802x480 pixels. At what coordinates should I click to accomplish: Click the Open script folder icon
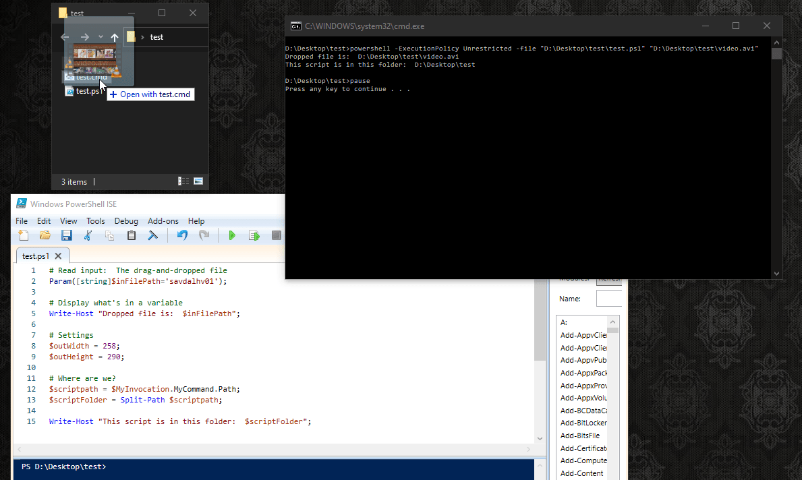pyautogui.click(x=45, y=235)
